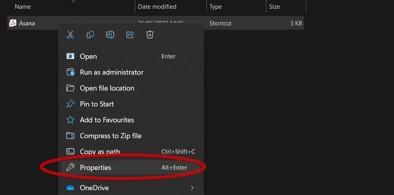Viewport: 394px width, 195px height.
Task: Click the Asana shortcut file icon
Action: (x=13, y=23)
